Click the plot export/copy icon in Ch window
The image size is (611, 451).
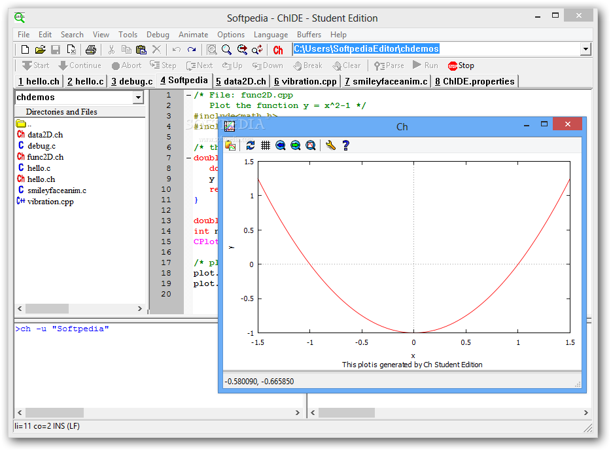(230, 146)
